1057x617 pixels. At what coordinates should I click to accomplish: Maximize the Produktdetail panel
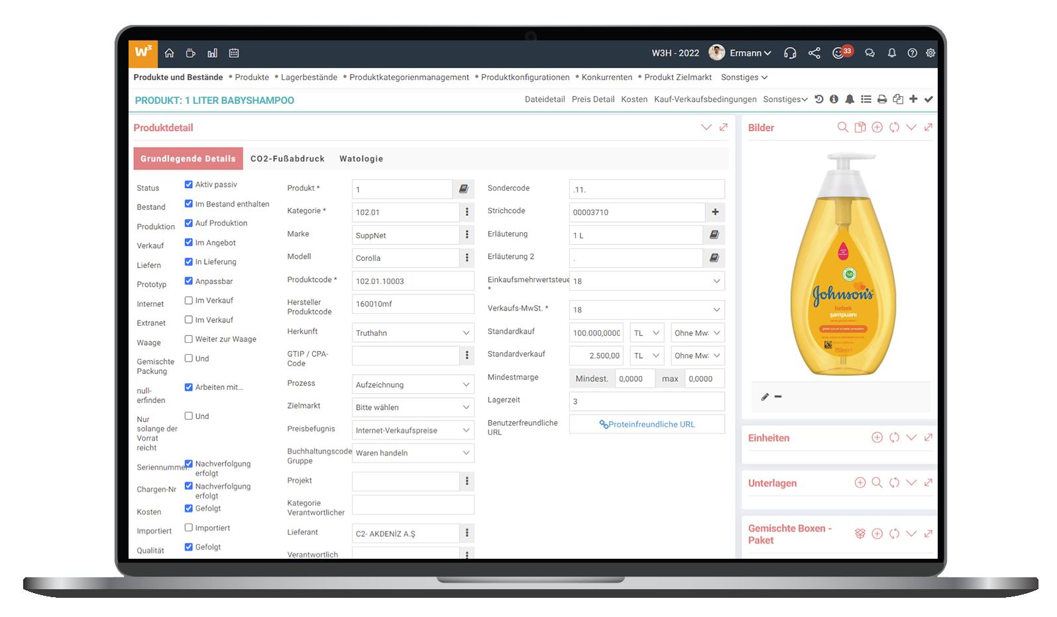(723, 127)
